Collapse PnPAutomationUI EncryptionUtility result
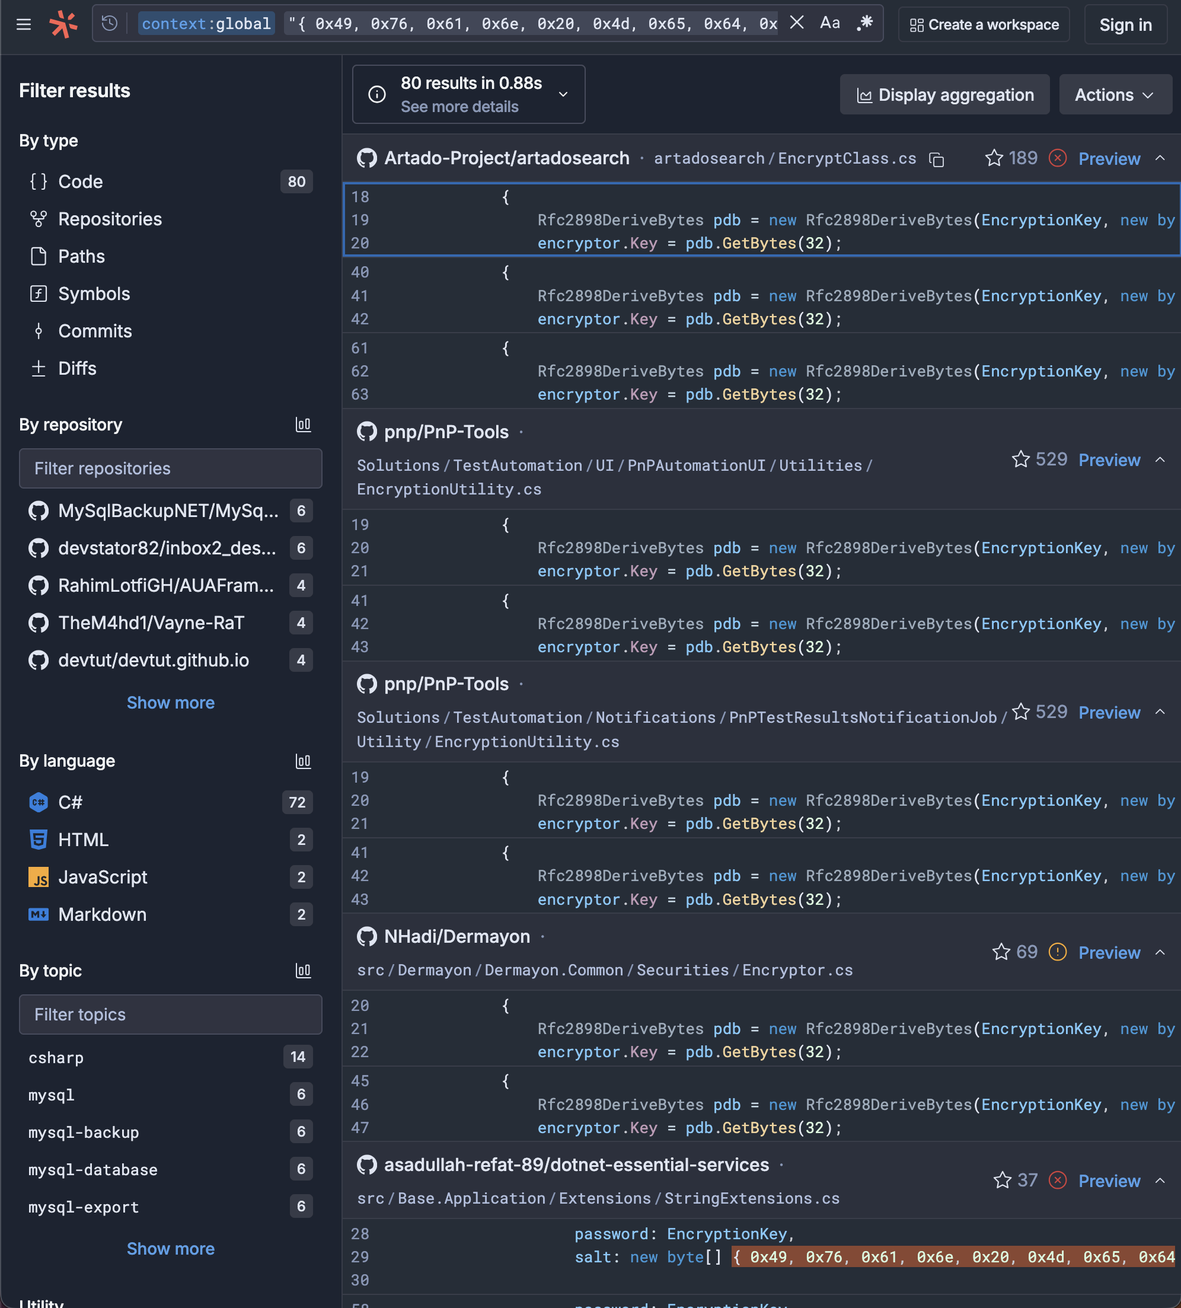The image size is (1181, 1308). [x=1160, y=460]
